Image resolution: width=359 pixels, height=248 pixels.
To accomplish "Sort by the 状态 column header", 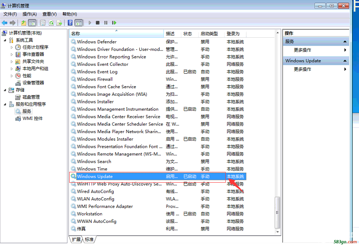I will 190,34.
